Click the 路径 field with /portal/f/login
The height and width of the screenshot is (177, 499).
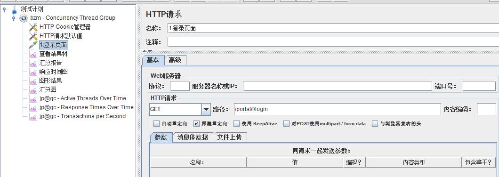point(337,109)
